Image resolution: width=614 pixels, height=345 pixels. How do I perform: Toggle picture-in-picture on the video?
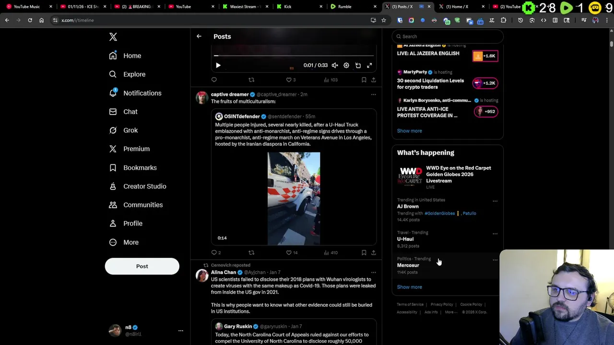tap(358, 65)
